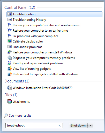Viewport: 105px width, 133px height.
Task: Click the memory diagnostics icon
Action: 10,58
